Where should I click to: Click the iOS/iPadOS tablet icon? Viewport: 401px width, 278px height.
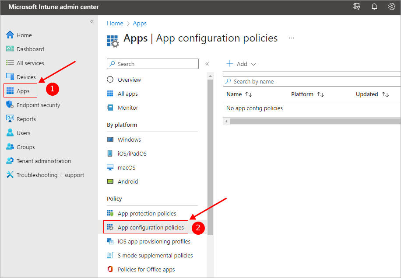coord(110,153)
